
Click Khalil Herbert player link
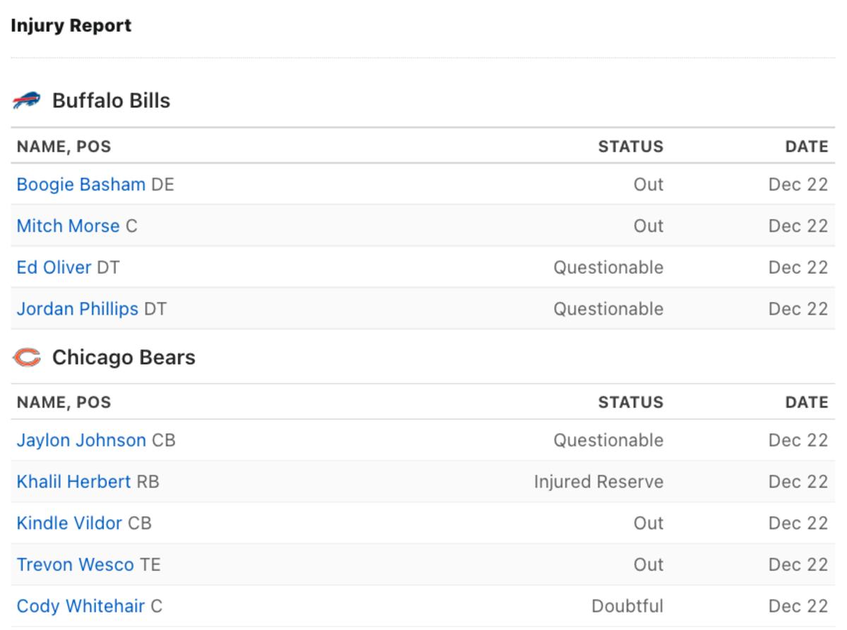(73, 482)
